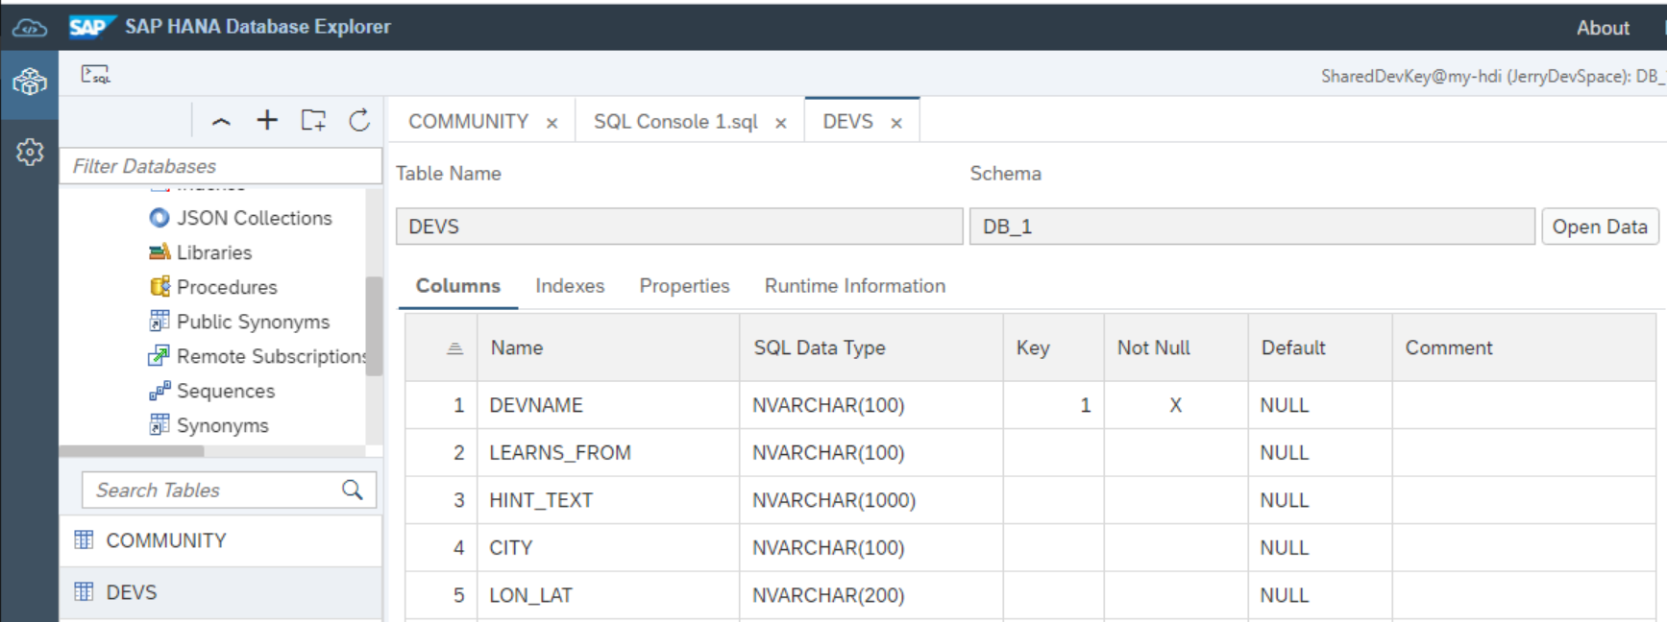Screen dimensions: 1667x622
Task: Click the Synonyms table icon
Action: [159, 425]
